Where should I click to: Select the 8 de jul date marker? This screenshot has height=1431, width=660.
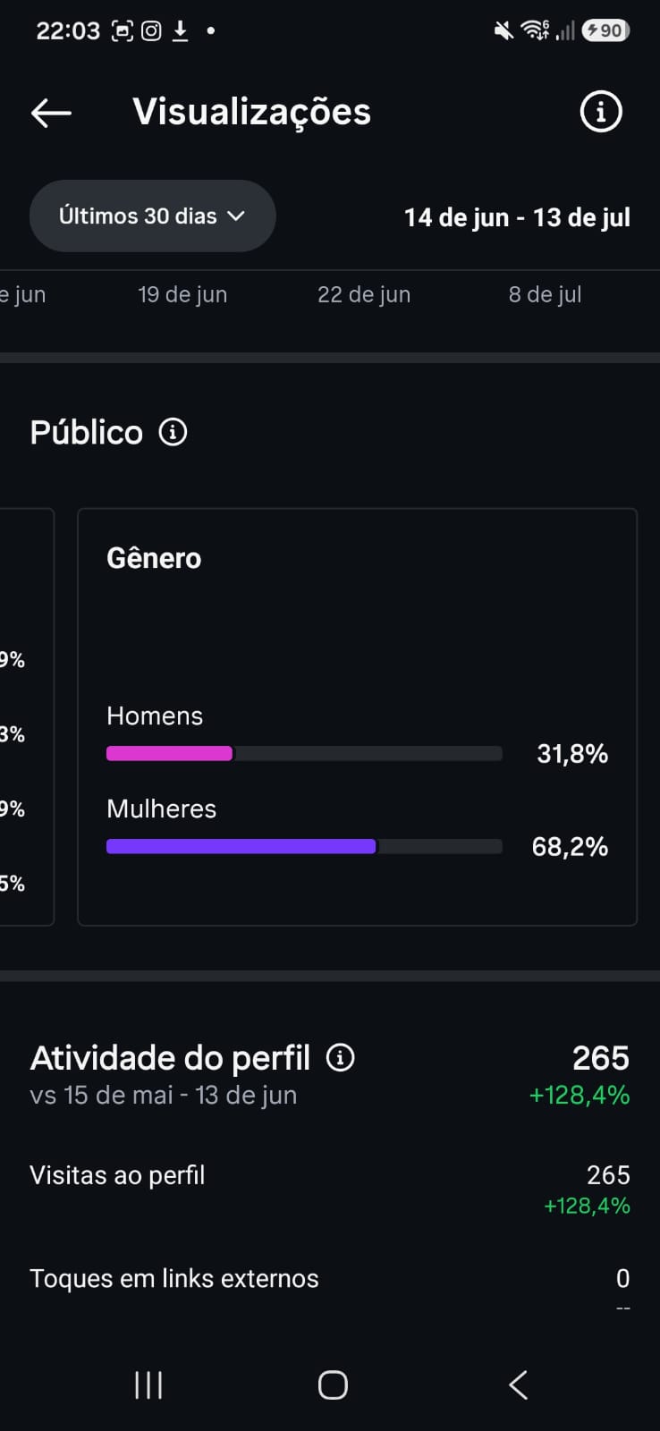(545, 294)
